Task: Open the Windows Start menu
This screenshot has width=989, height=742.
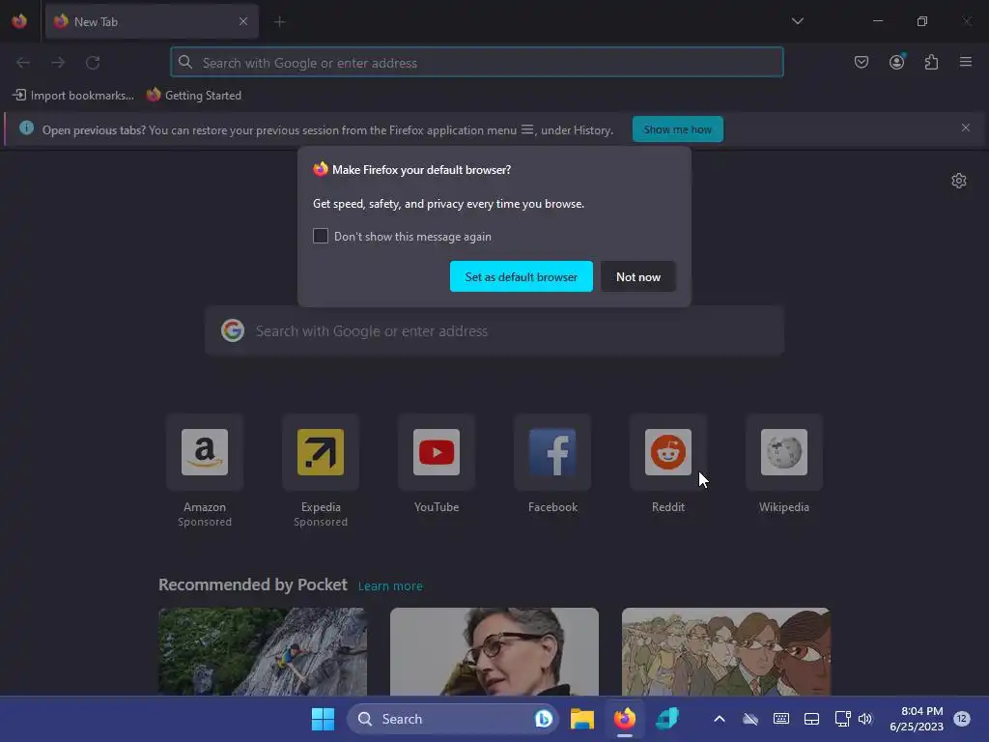Action: [x=323, y=719]
